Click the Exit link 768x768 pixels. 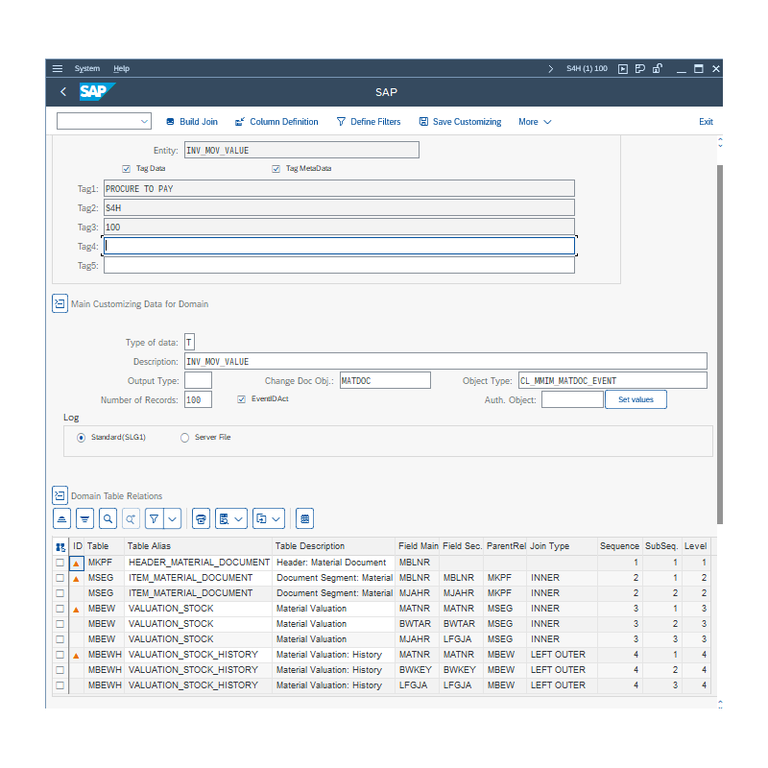(706, 122)
